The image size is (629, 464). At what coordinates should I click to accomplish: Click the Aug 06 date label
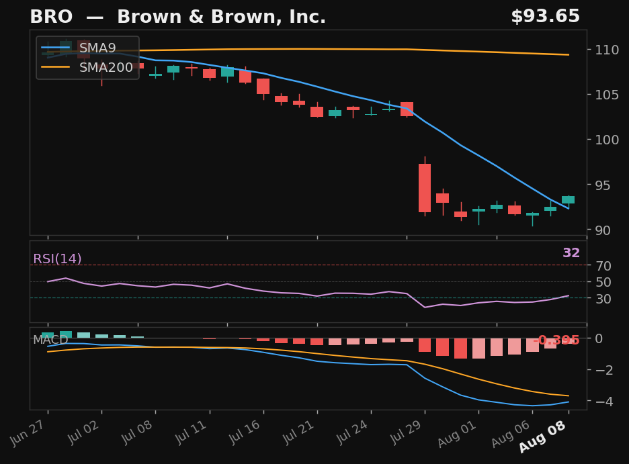pos(511,434)
